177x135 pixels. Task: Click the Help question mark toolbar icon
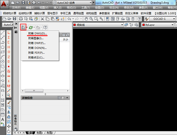tap(139, 19)
